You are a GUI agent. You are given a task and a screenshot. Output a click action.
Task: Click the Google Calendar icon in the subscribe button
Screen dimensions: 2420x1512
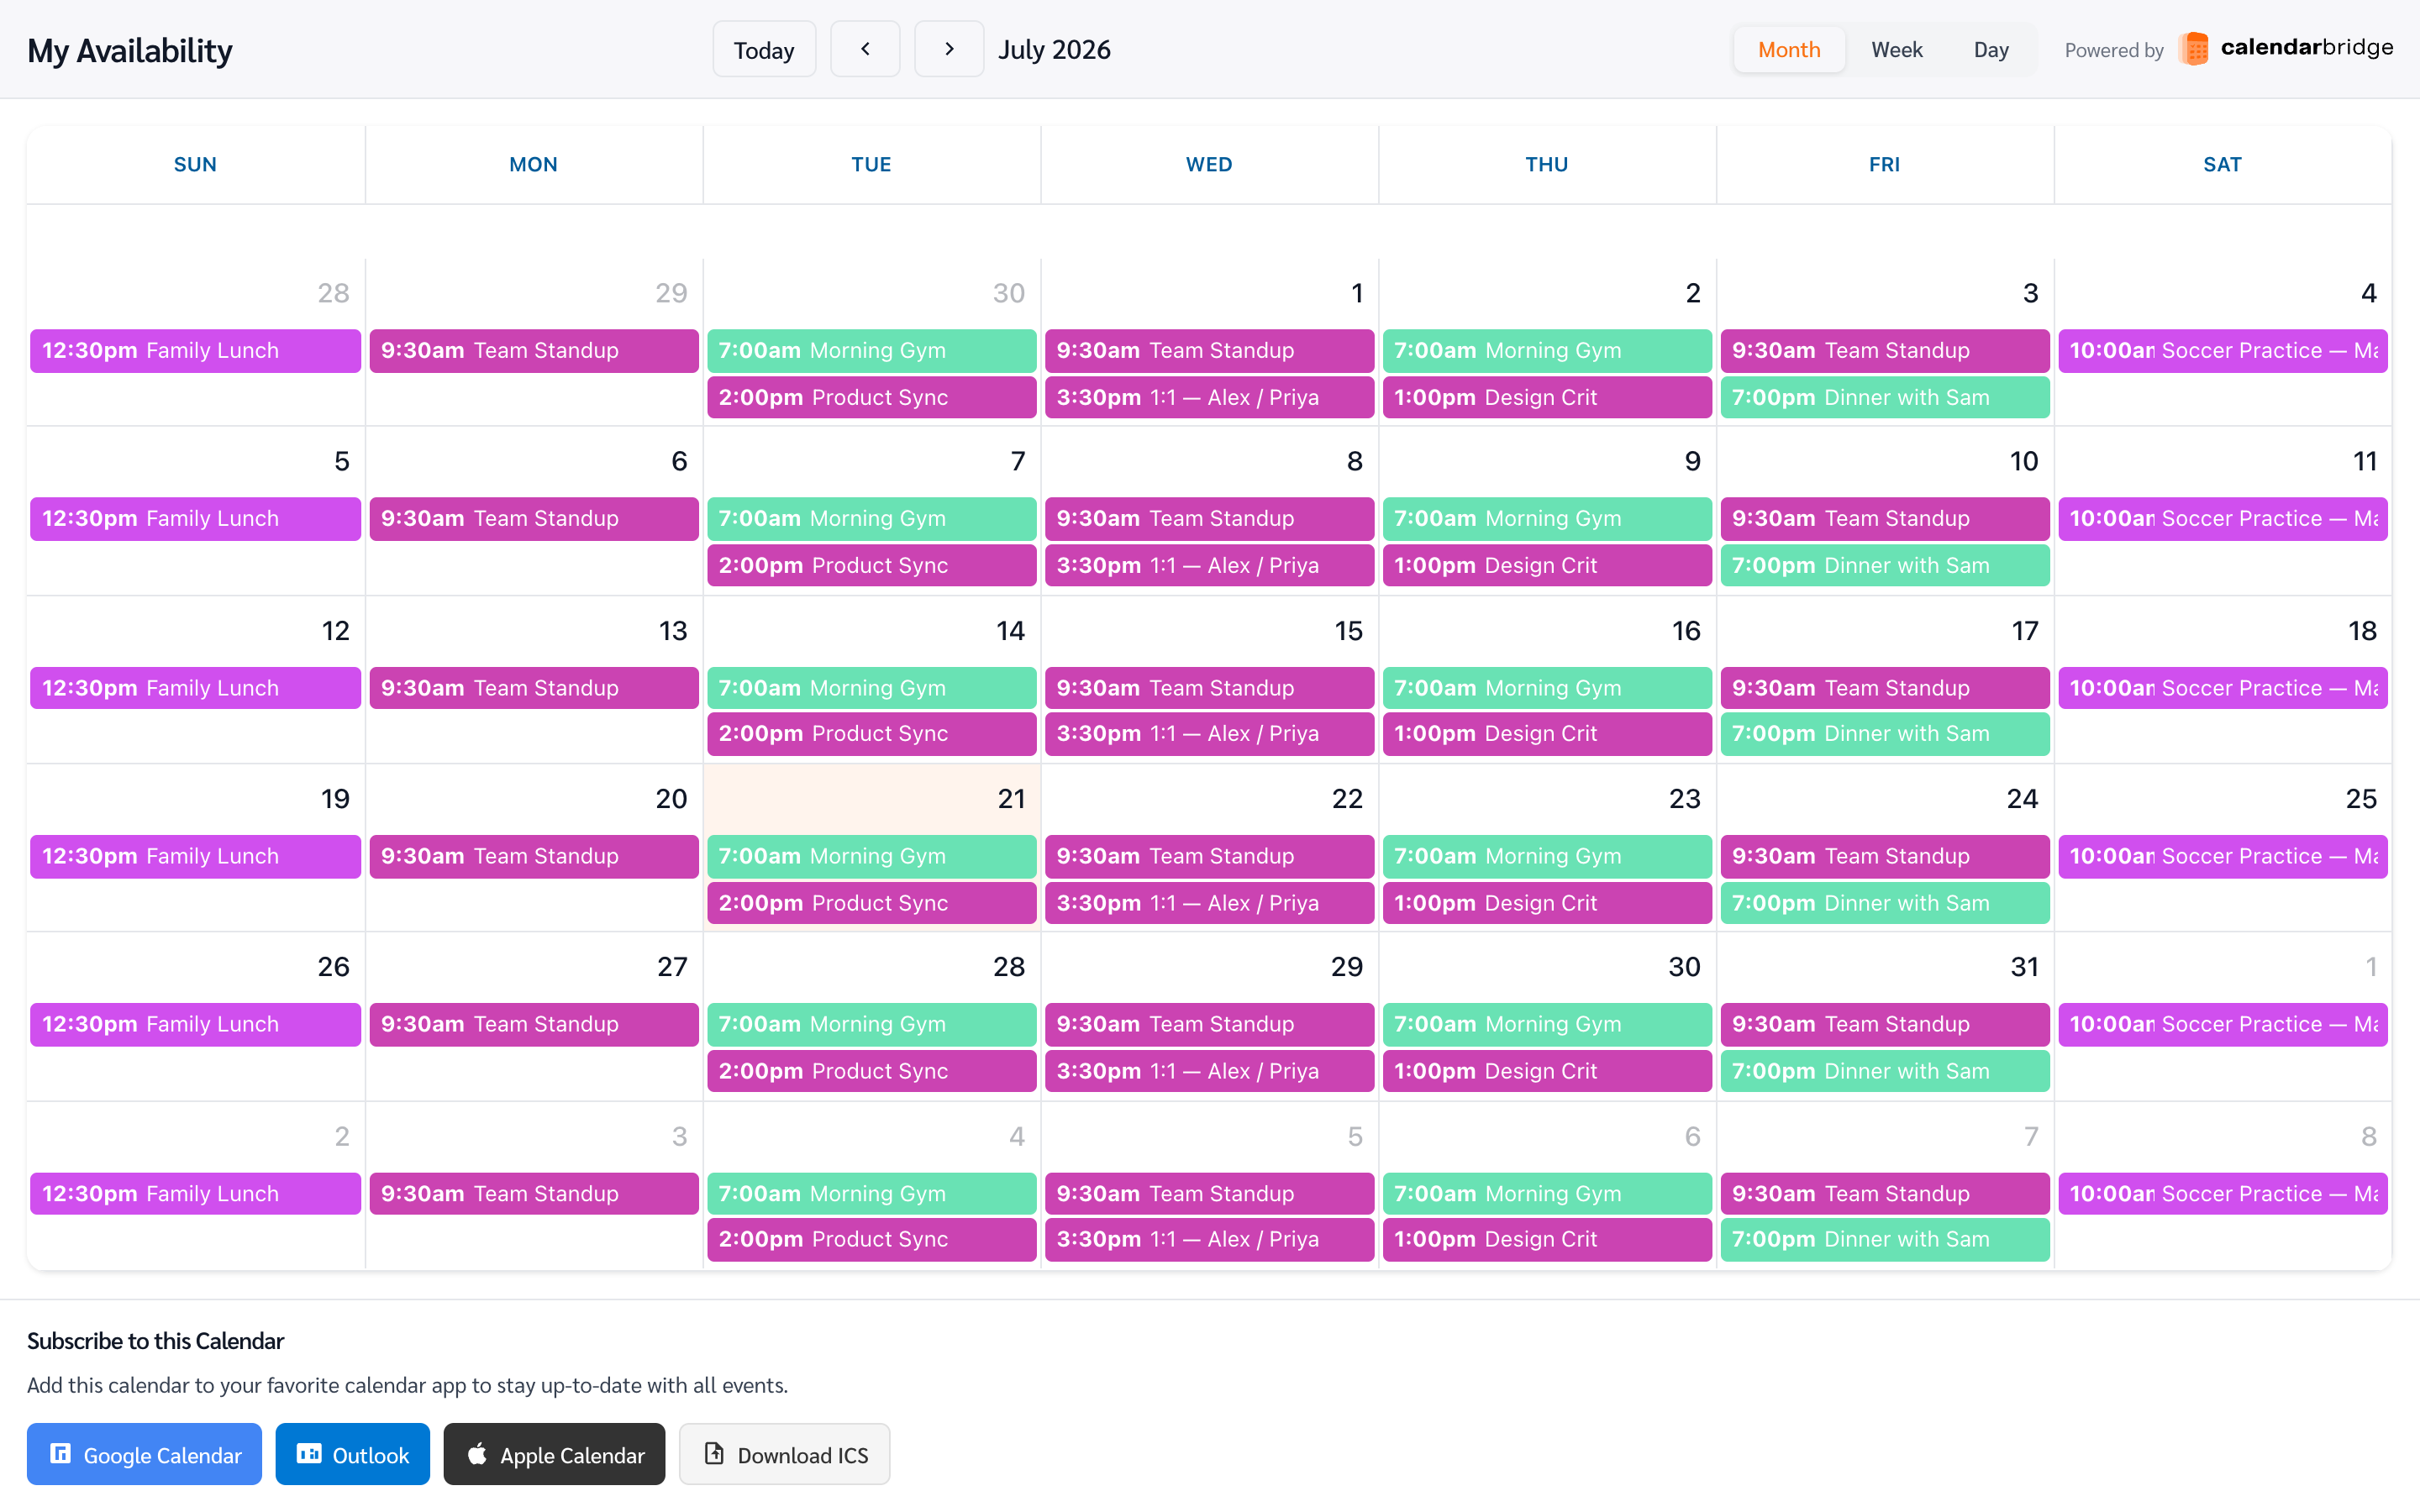60,1454
